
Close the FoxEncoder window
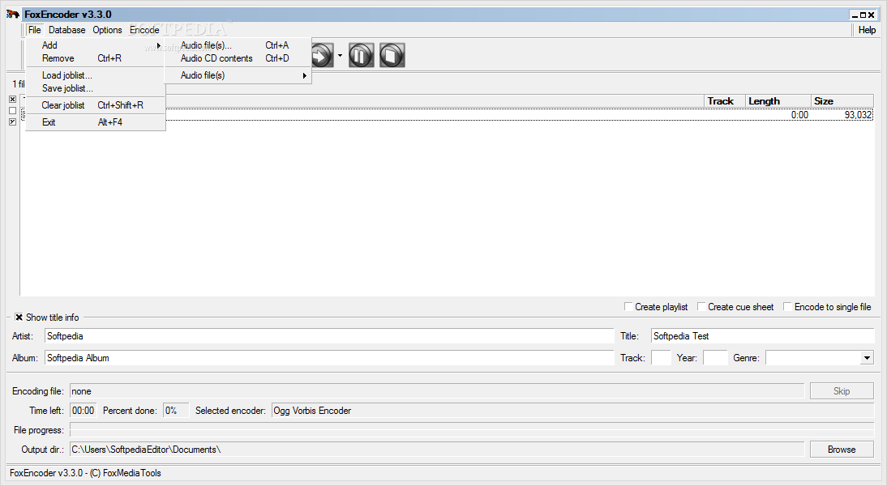point(871,15)
